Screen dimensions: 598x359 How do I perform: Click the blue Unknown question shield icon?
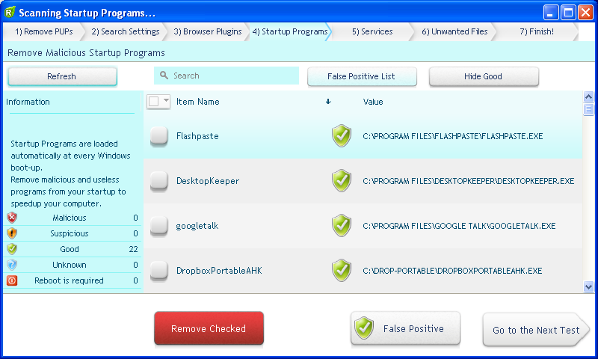[12, 265]
